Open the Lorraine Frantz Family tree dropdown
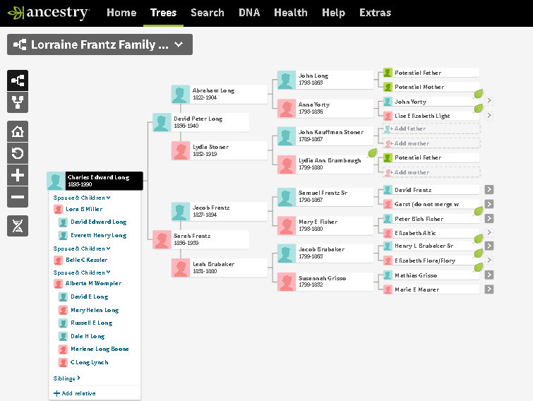 [100, 44]
